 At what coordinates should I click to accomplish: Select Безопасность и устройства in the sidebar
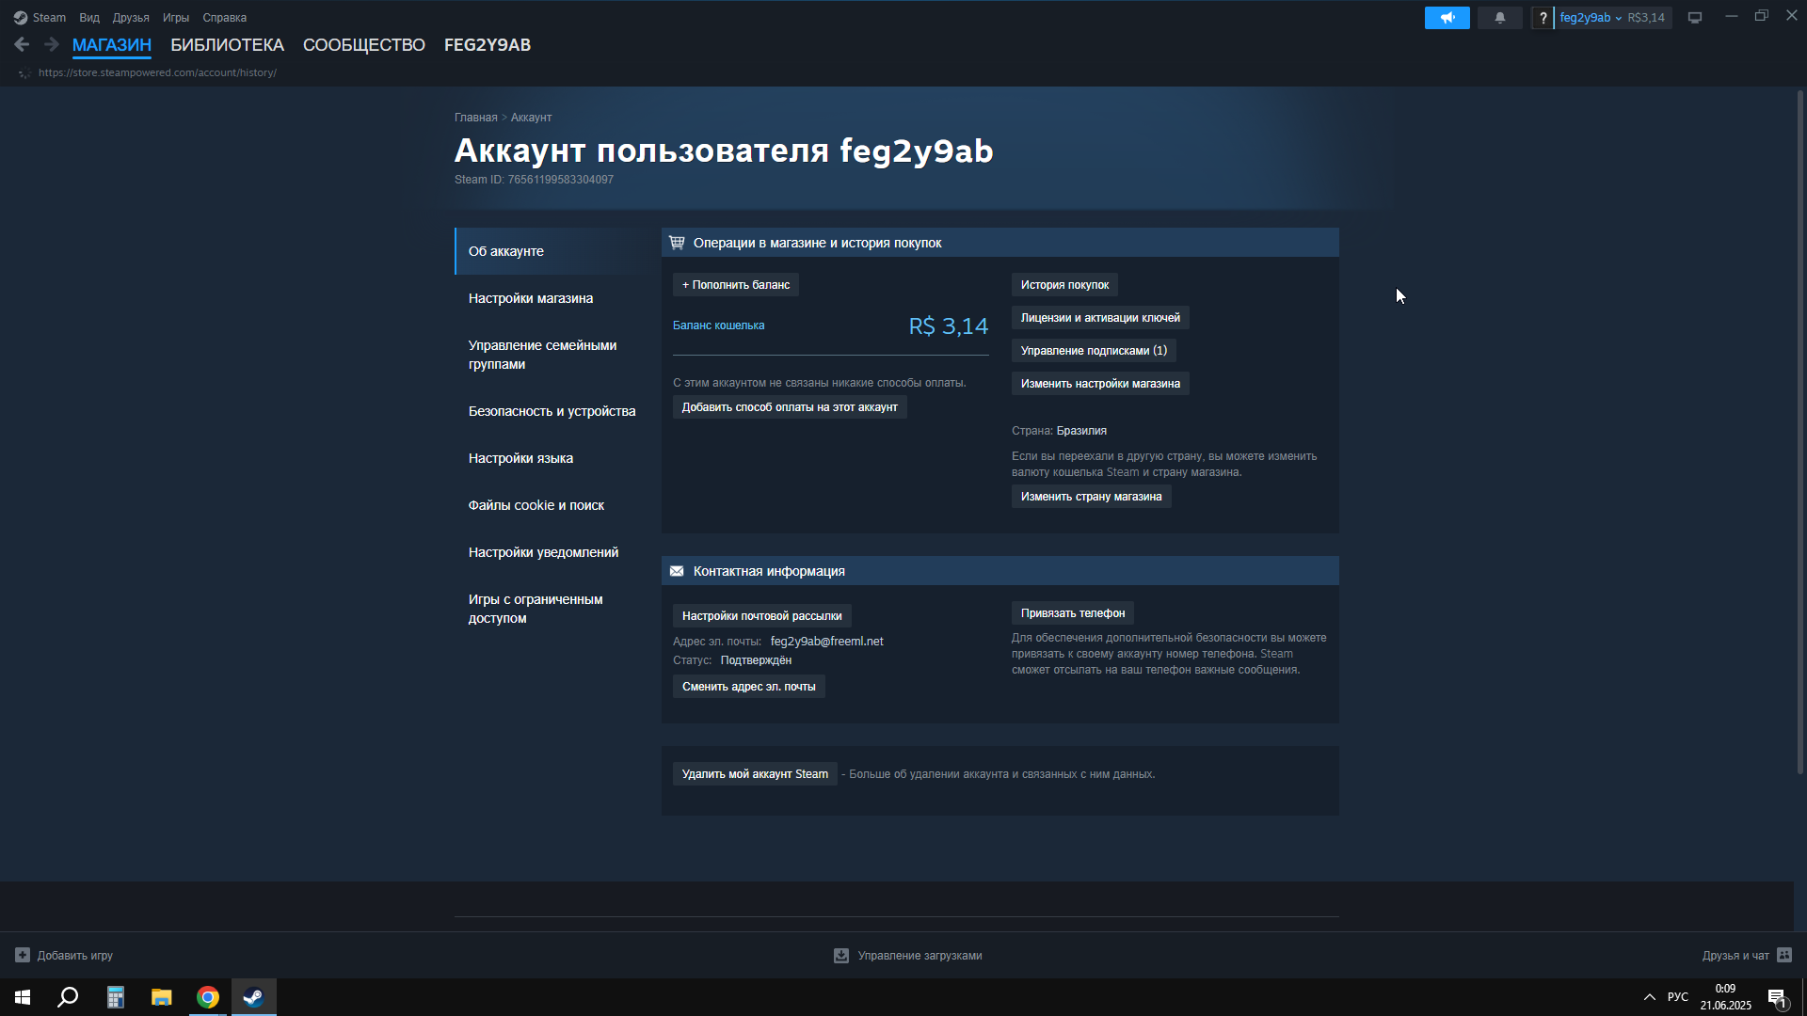tap(552, 411)
